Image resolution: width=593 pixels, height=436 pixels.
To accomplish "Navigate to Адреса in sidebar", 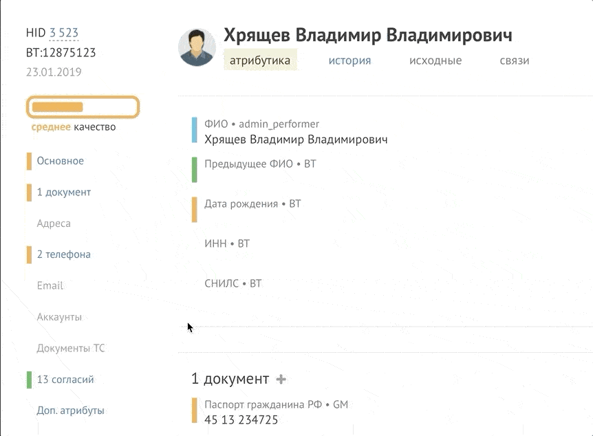I will point(54,224).
